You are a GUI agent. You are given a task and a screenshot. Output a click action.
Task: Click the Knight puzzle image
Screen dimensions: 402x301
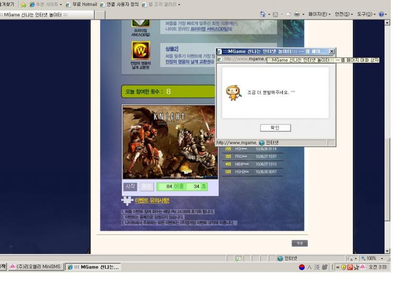click(170, 142)
